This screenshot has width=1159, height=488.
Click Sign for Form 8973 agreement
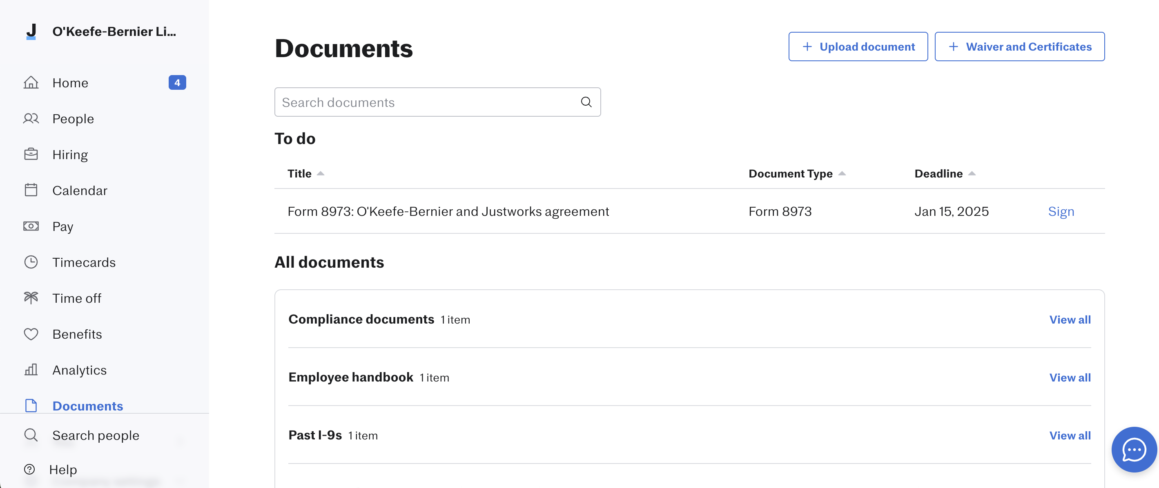1061,211
